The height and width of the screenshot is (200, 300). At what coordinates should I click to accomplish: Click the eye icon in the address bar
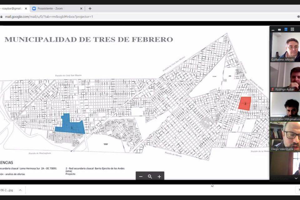[x=298, y=17]
